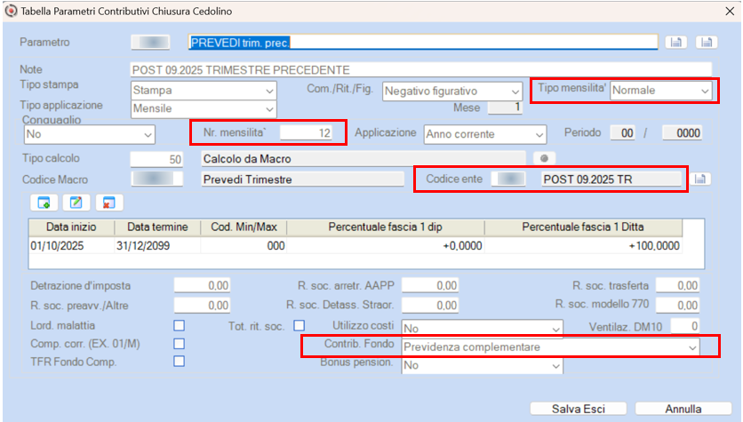Screen dimensions: 743x422
Task: Toggle the Tot. rit. soc. checkbox
Action: click(x=299, y=325)
